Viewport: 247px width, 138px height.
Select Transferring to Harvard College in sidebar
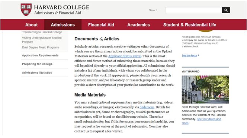pyautogui.click(x=42, y=32)
